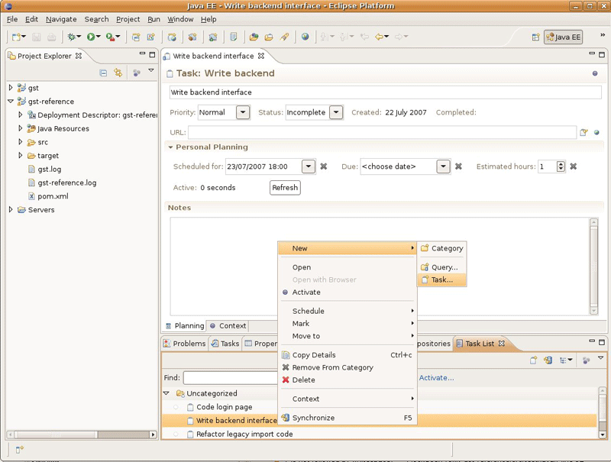Click the Back navigation arrow icon
This screenshot has width=611, height=462.
coord(379,37)
